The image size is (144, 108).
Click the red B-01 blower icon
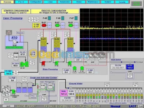click(x=44, y=25)
